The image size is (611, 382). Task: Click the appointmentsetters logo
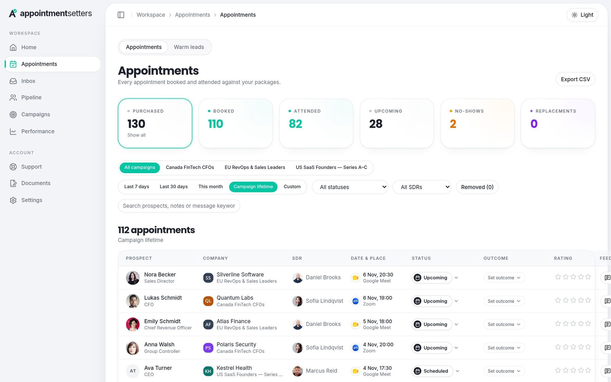[x=50, y=14]
